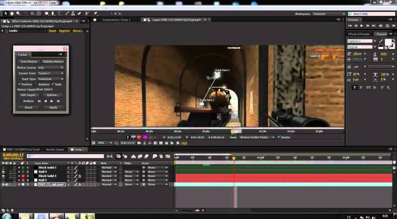The image size is (397, 219).
Task: Switch to Comp 1 timeline tab
Action: click(78, 150)
